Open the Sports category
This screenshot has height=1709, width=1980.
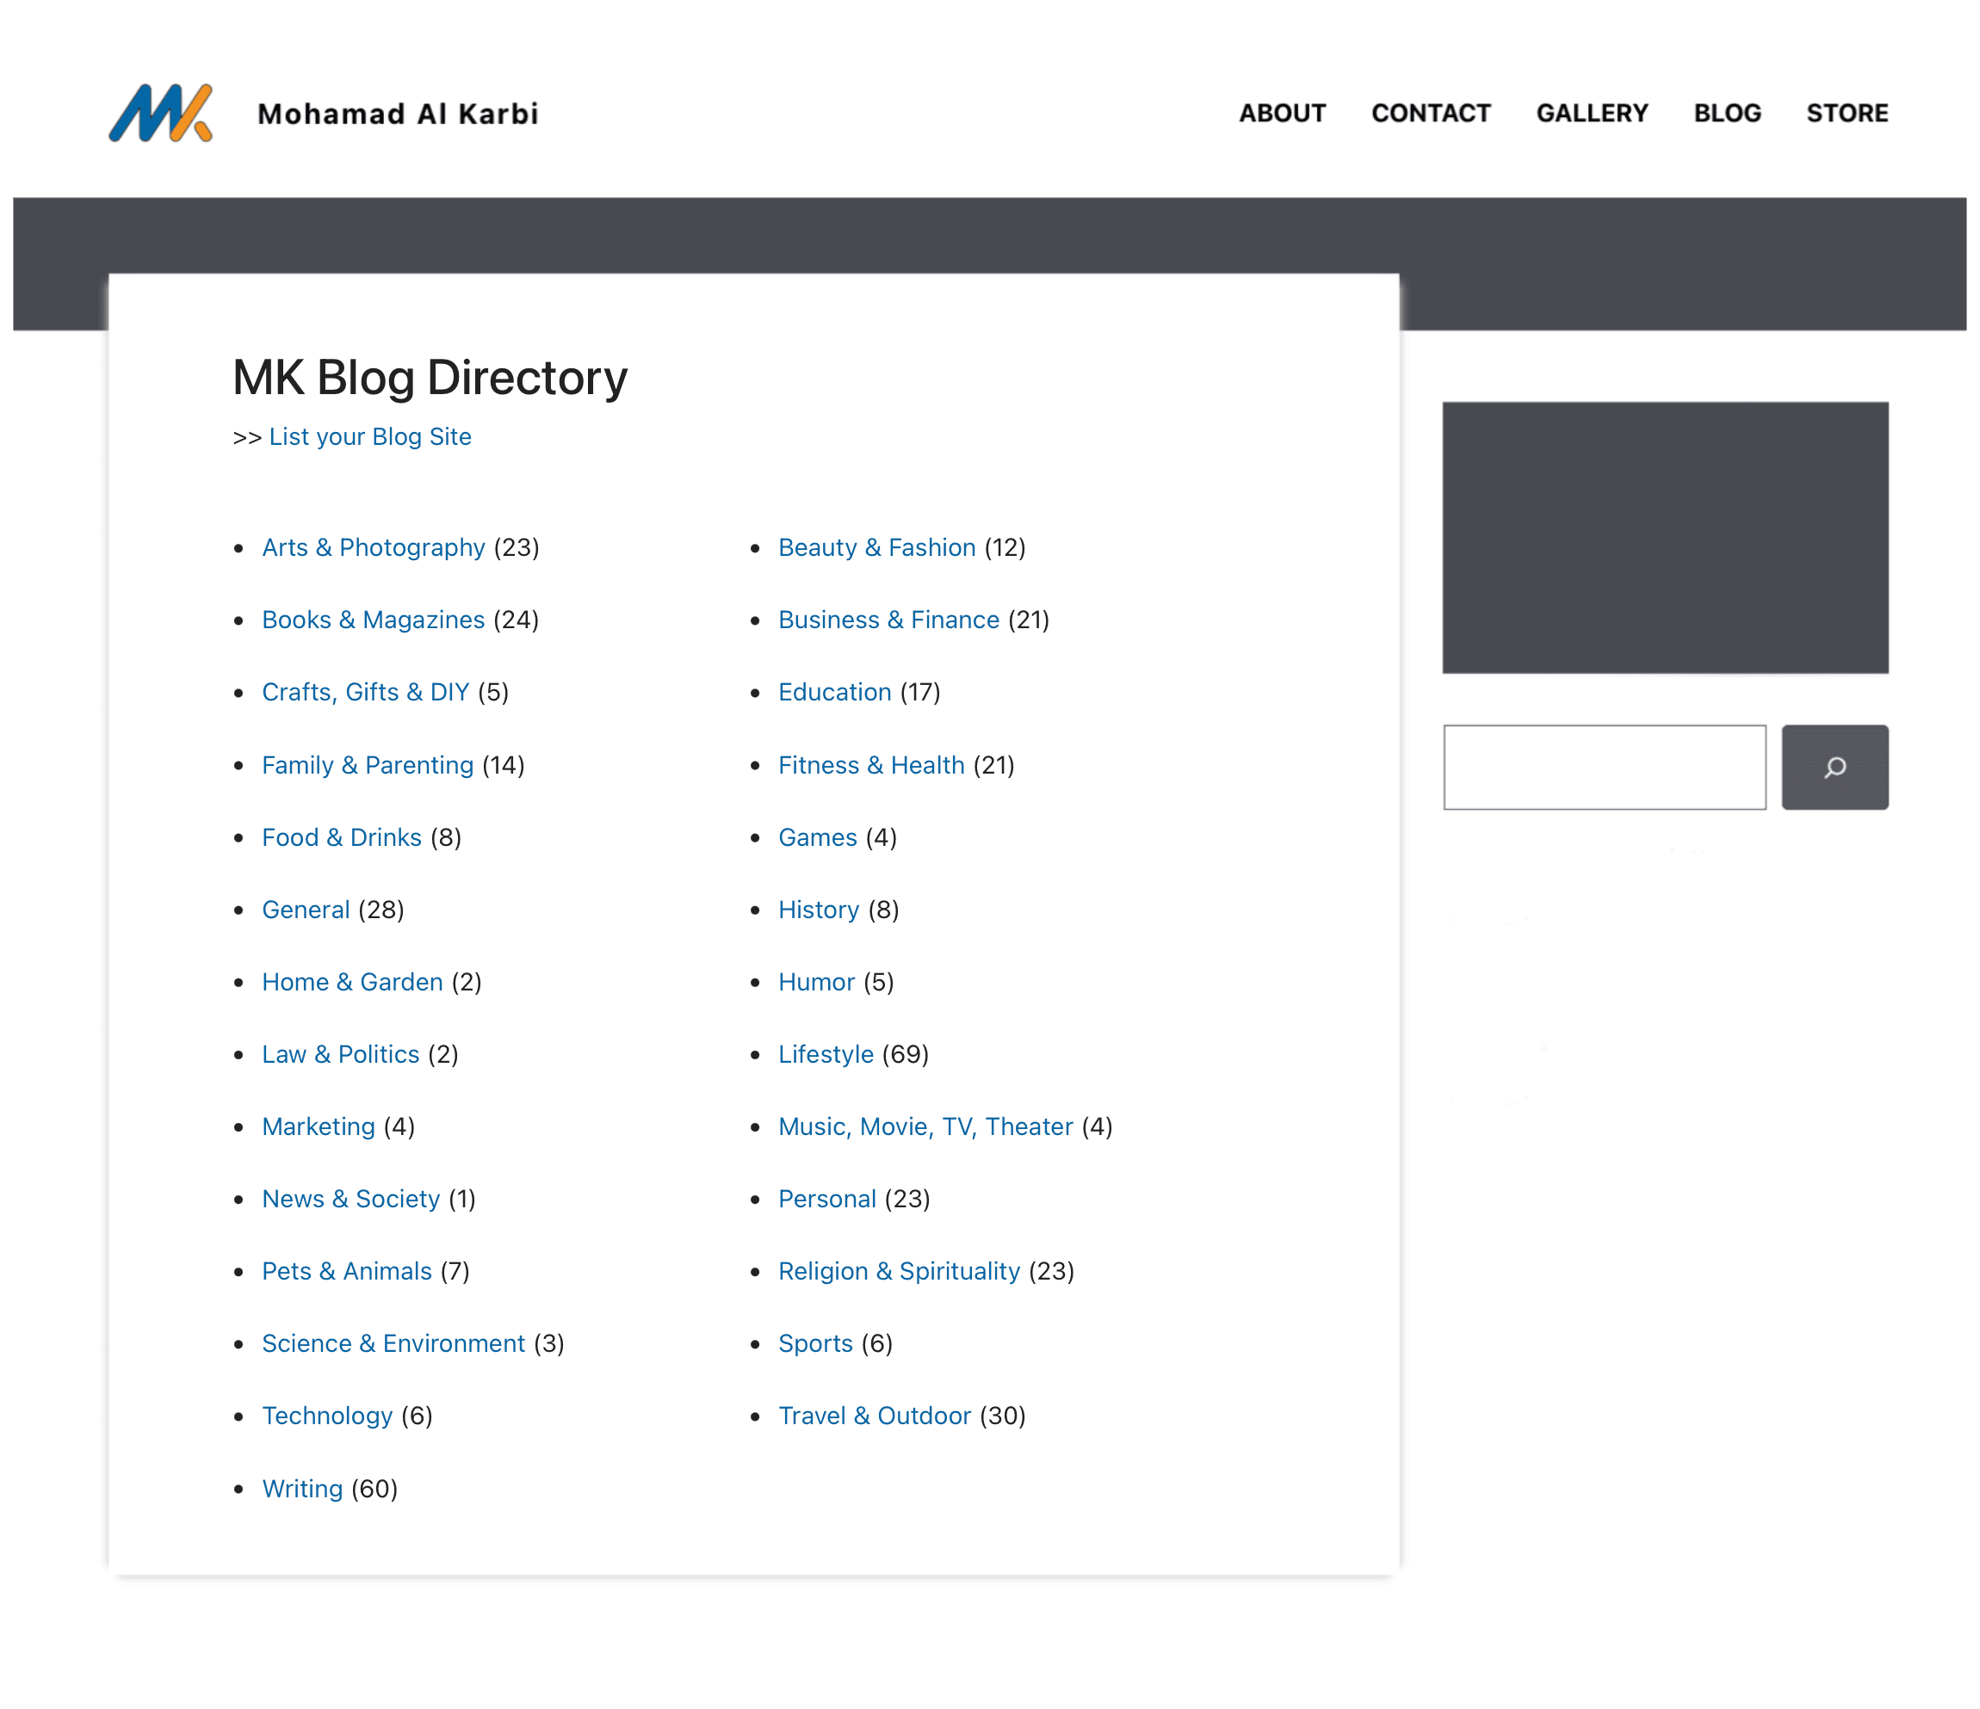(x=815, y=1343)
